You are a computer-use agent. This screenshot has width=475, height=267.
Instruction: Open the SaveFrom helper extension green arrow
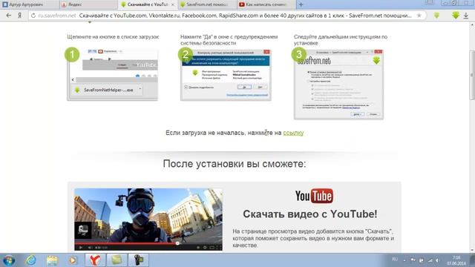455,15
